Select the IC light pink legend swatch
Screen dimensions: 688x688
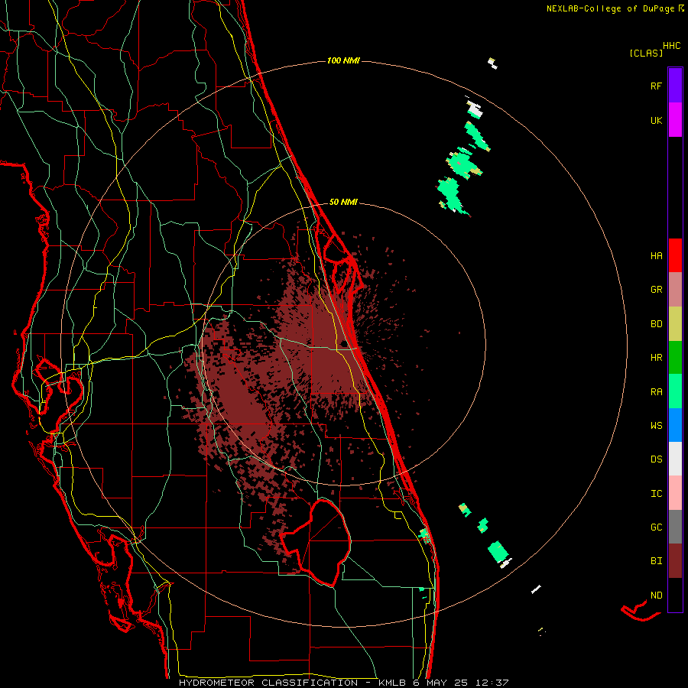[x=675, y=493]
